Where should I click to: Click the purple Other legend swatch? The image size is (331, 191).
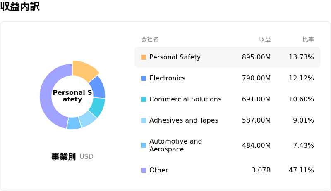[144, 170]
